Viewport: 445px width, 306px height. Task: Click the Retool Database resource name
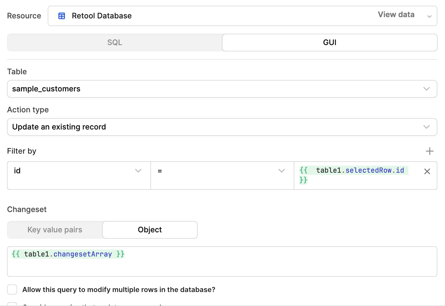(x=102, y=16)
